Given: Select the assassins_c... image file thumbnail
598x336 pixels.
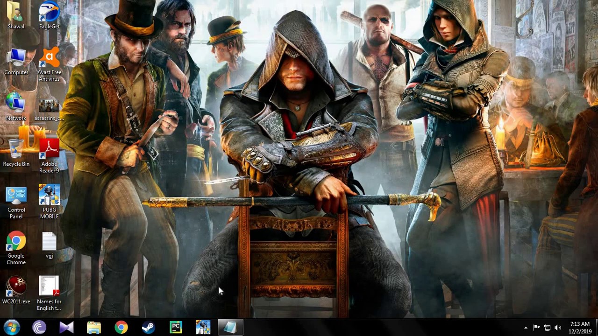Looking at the screenshot, I should [49, 111].
